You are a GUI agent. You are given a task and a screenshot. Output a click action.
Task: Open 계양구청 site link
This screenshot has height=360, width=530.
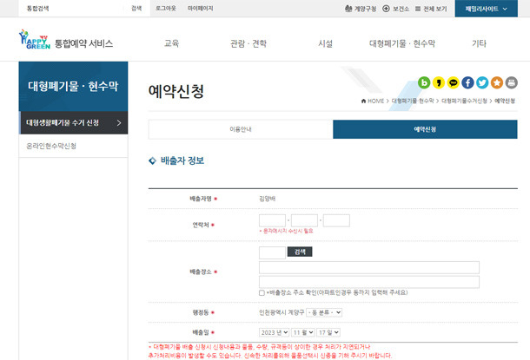361,9
